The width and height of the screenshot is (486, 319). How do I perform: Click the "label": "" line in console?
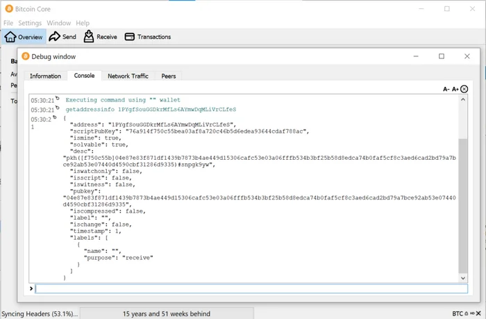coord(90,218)
